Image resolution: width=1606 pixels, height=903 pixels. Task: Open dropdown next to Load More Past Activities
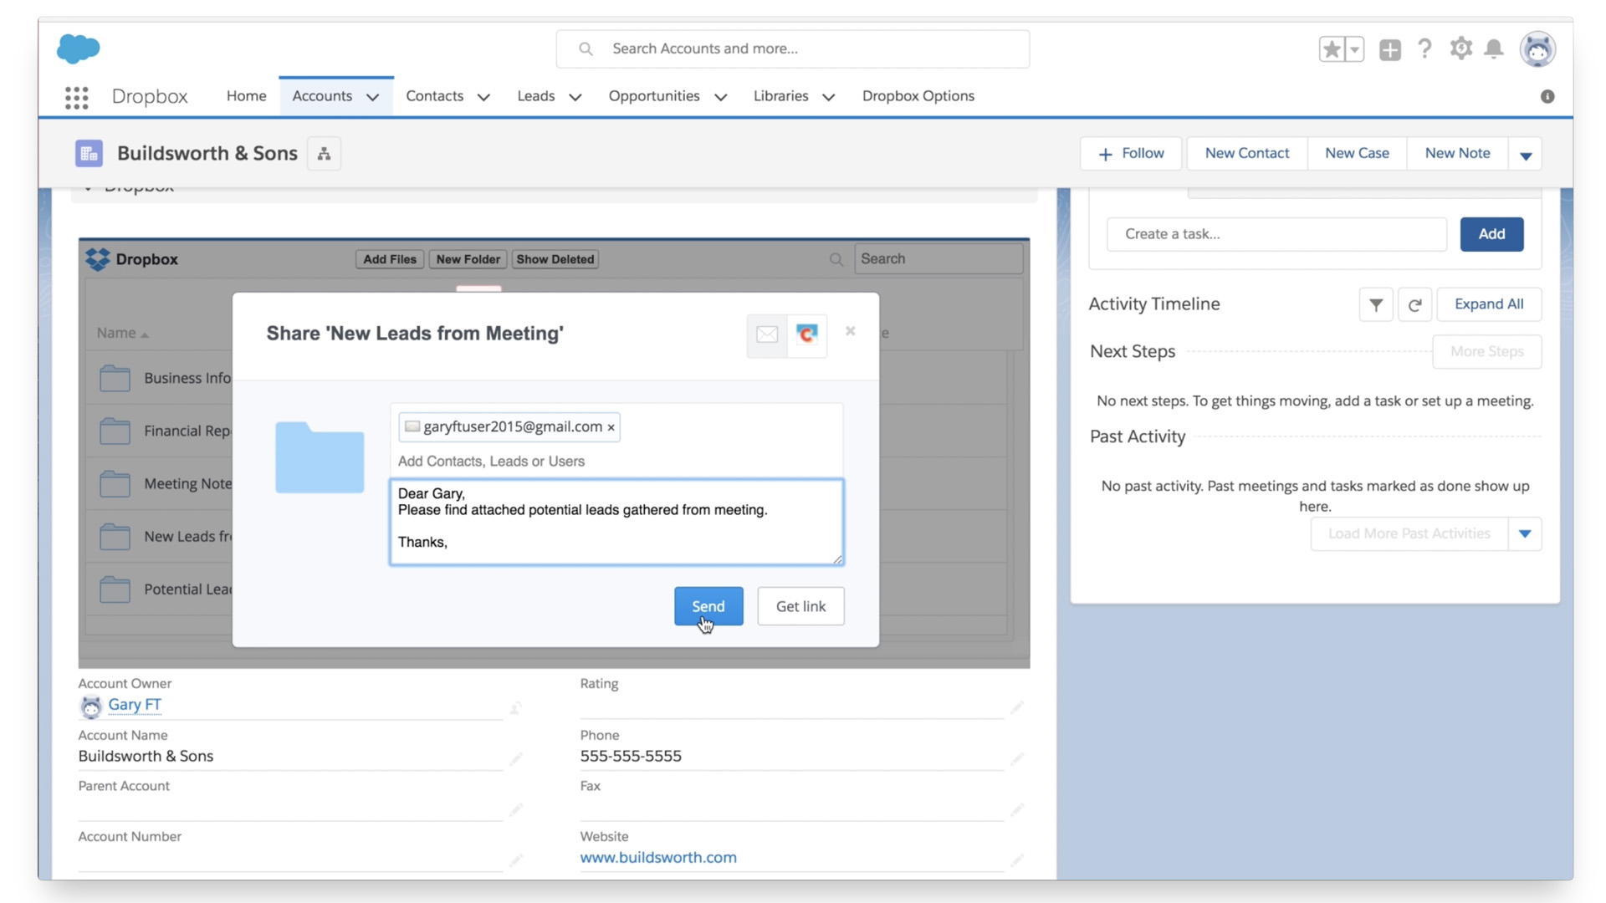pyautogui.click(x=1525, y=534)
